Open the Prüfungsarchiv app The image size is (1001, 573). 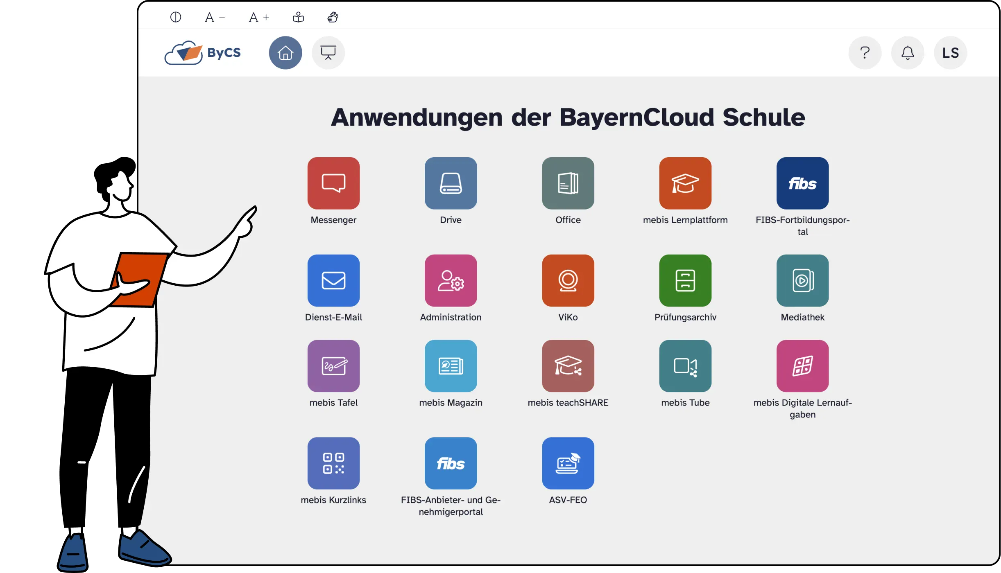[x=685, y=280]
